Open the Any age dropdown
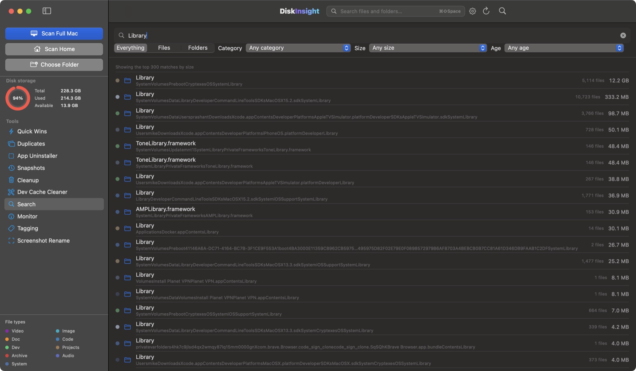636x371 pixels. pos(564,48)
